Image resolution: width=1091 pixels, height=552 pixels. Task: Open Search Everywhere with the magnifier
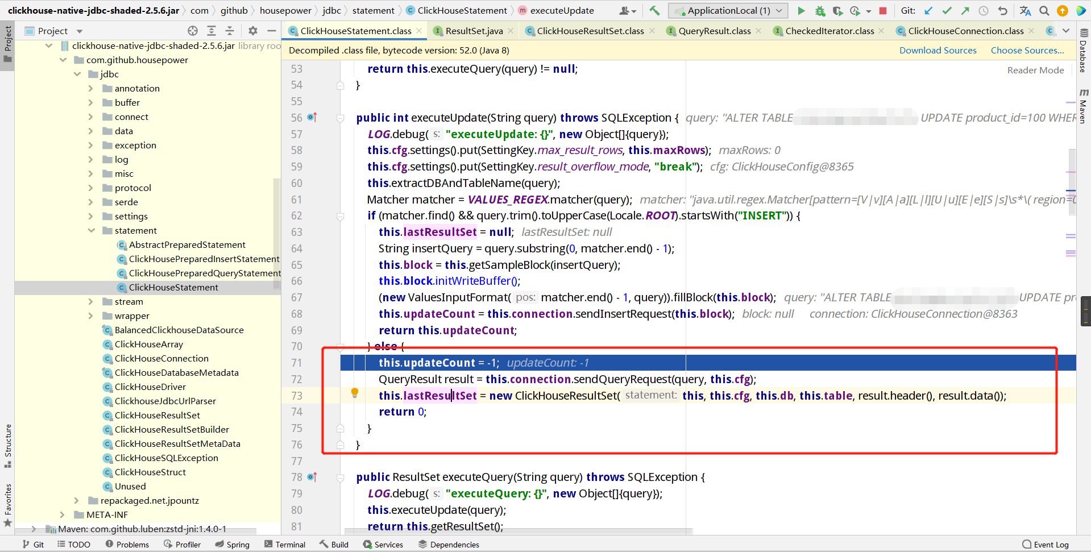pyautogui.click(x=1044, y=10)
